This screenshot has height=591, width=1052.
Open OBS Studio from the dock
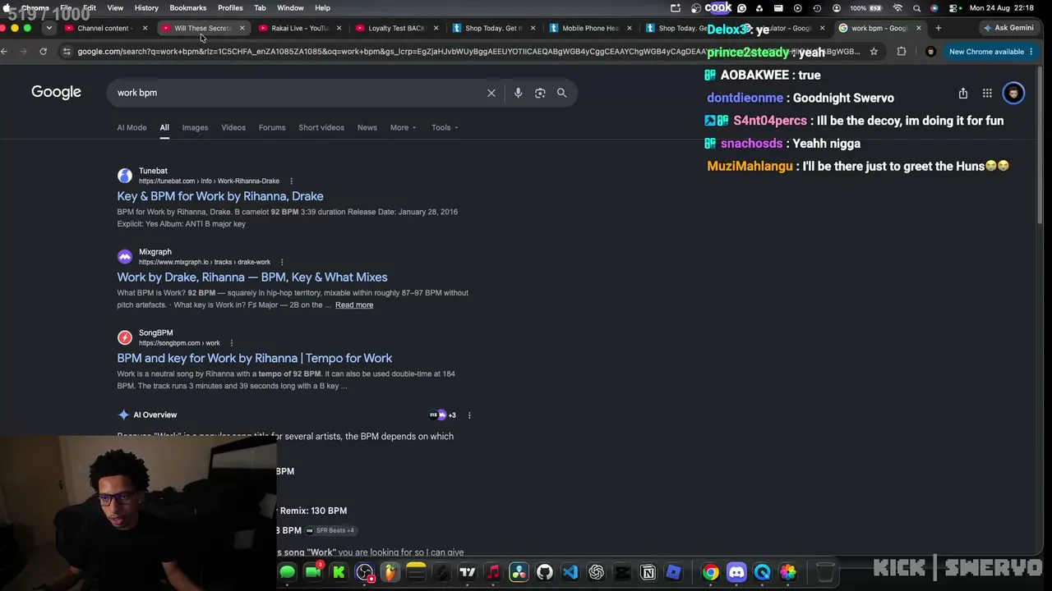[364, 572]
